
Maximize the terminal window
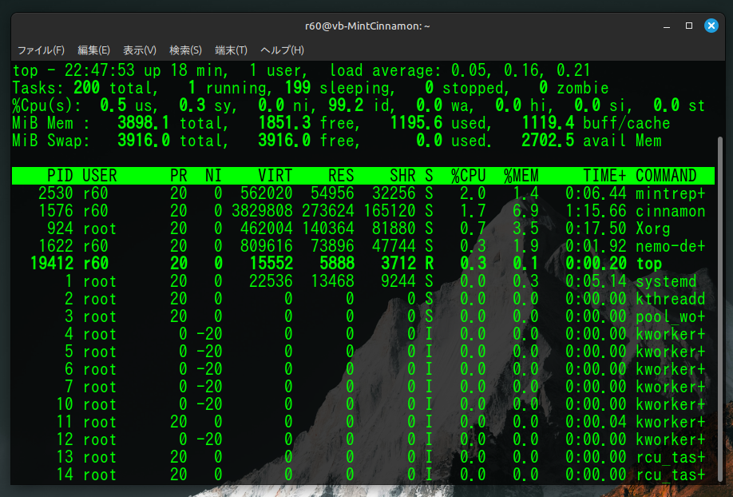tap(689, 26)
